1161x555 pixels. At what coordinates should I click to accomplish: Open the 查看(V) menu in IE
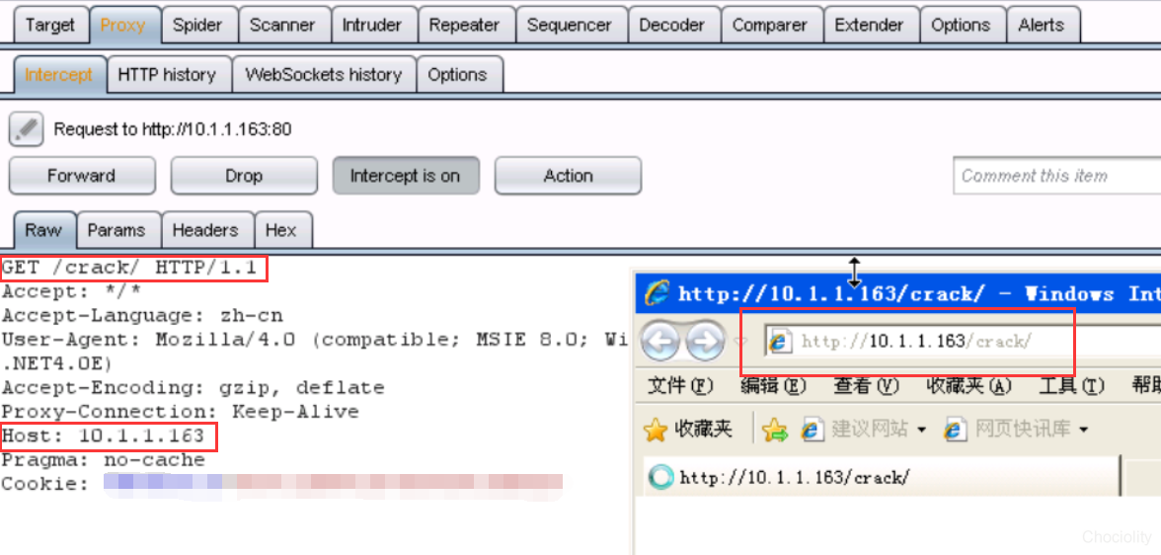tap(866, 386)
